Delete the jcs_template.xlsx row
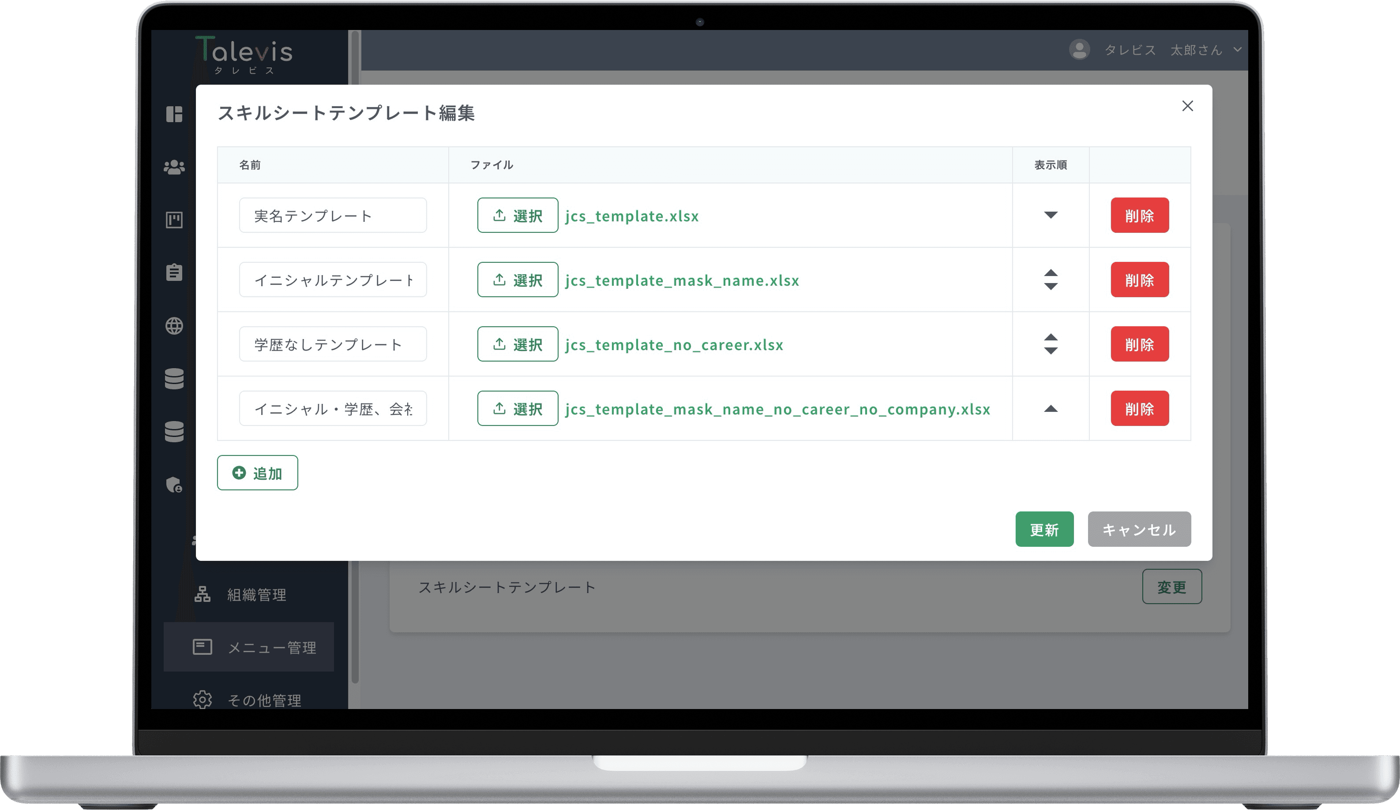Viewport: 1400px width, 810px height. click(x=1139, y=216)
